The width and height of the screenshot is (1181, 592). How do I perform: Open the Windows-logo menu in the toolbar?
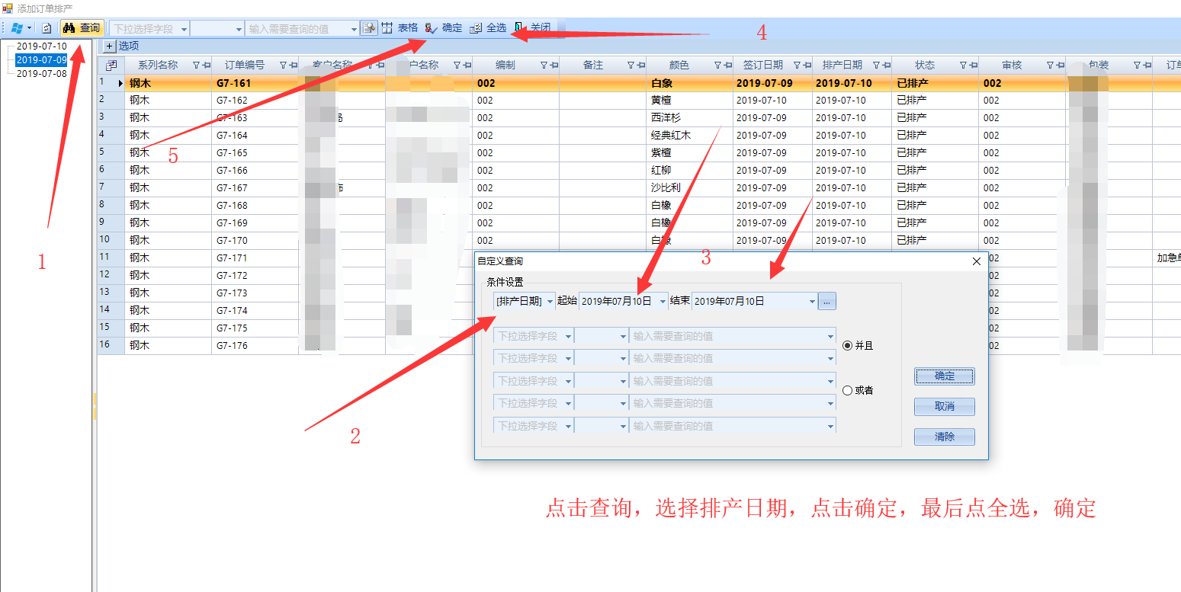pos(17,28)
